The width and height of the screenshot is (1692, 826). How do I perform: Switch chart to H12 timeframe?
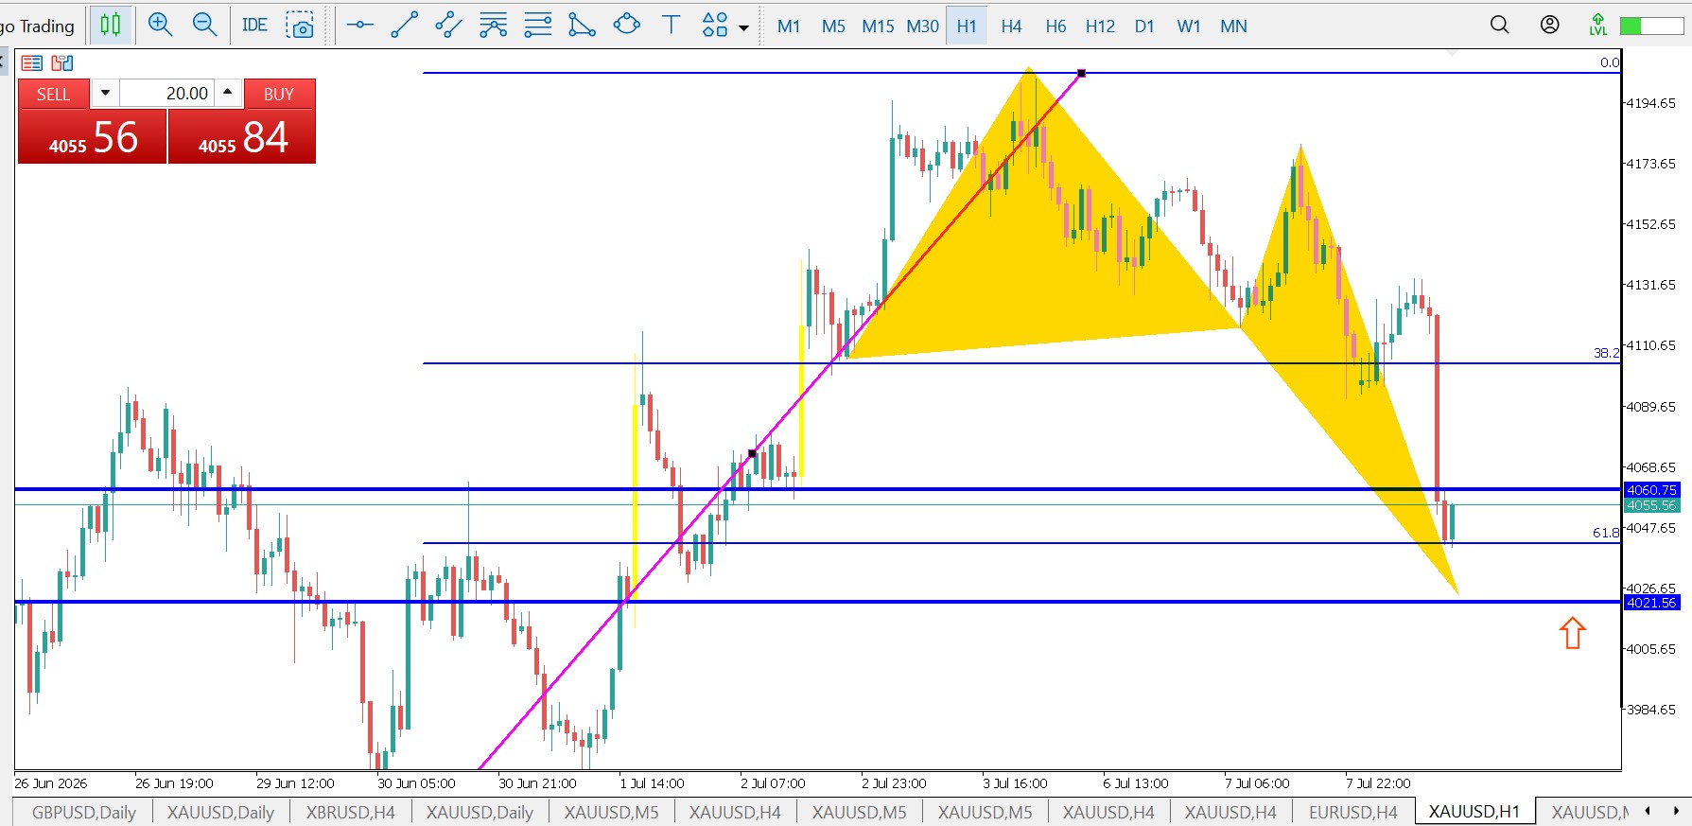tap(1100, 26)
